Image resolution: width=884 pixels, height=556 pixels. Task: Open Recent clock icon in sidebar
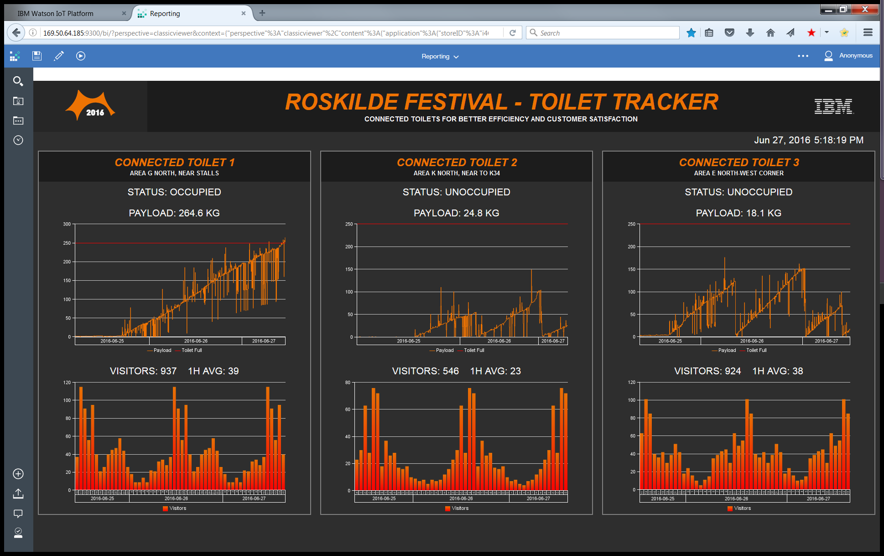18,140
